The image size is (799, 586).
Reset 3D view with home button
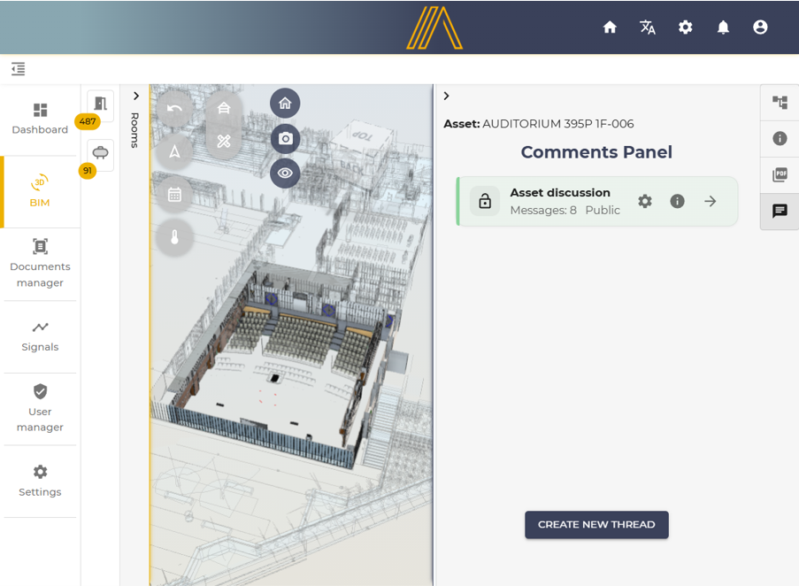285,103
